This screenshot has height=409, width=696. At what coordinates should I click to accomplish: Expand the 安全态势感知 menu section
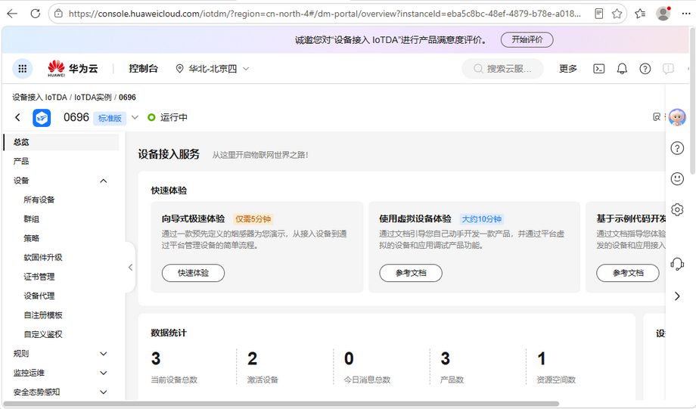104,392
